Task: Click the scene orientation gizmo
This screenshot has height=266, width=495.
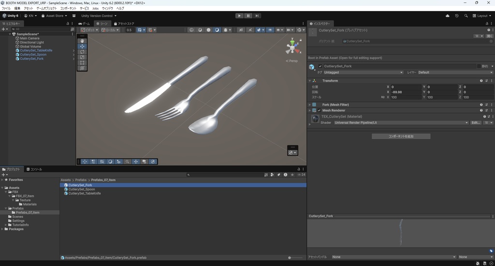Action: click(293, 47)
